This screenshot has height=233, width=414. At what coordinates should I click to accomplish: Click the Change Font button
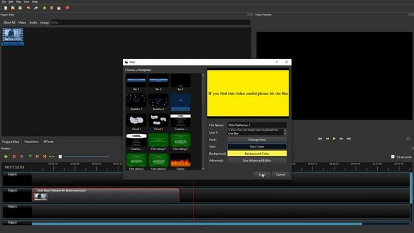[x=257, y=140]
